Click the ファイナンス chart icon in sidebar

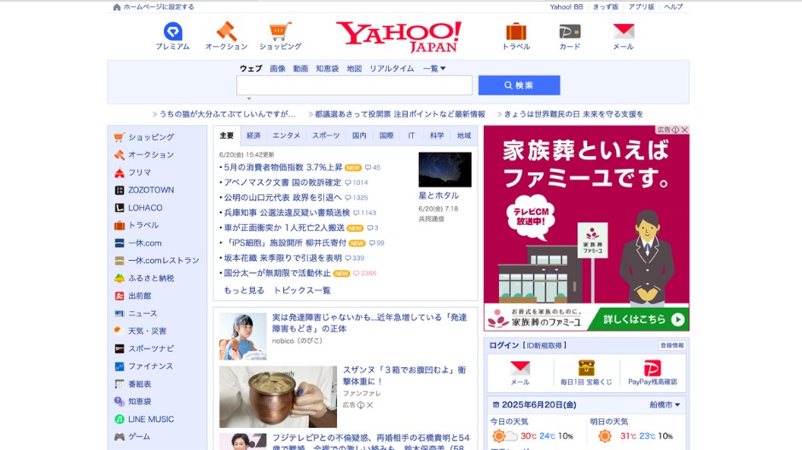coord(119,366)
